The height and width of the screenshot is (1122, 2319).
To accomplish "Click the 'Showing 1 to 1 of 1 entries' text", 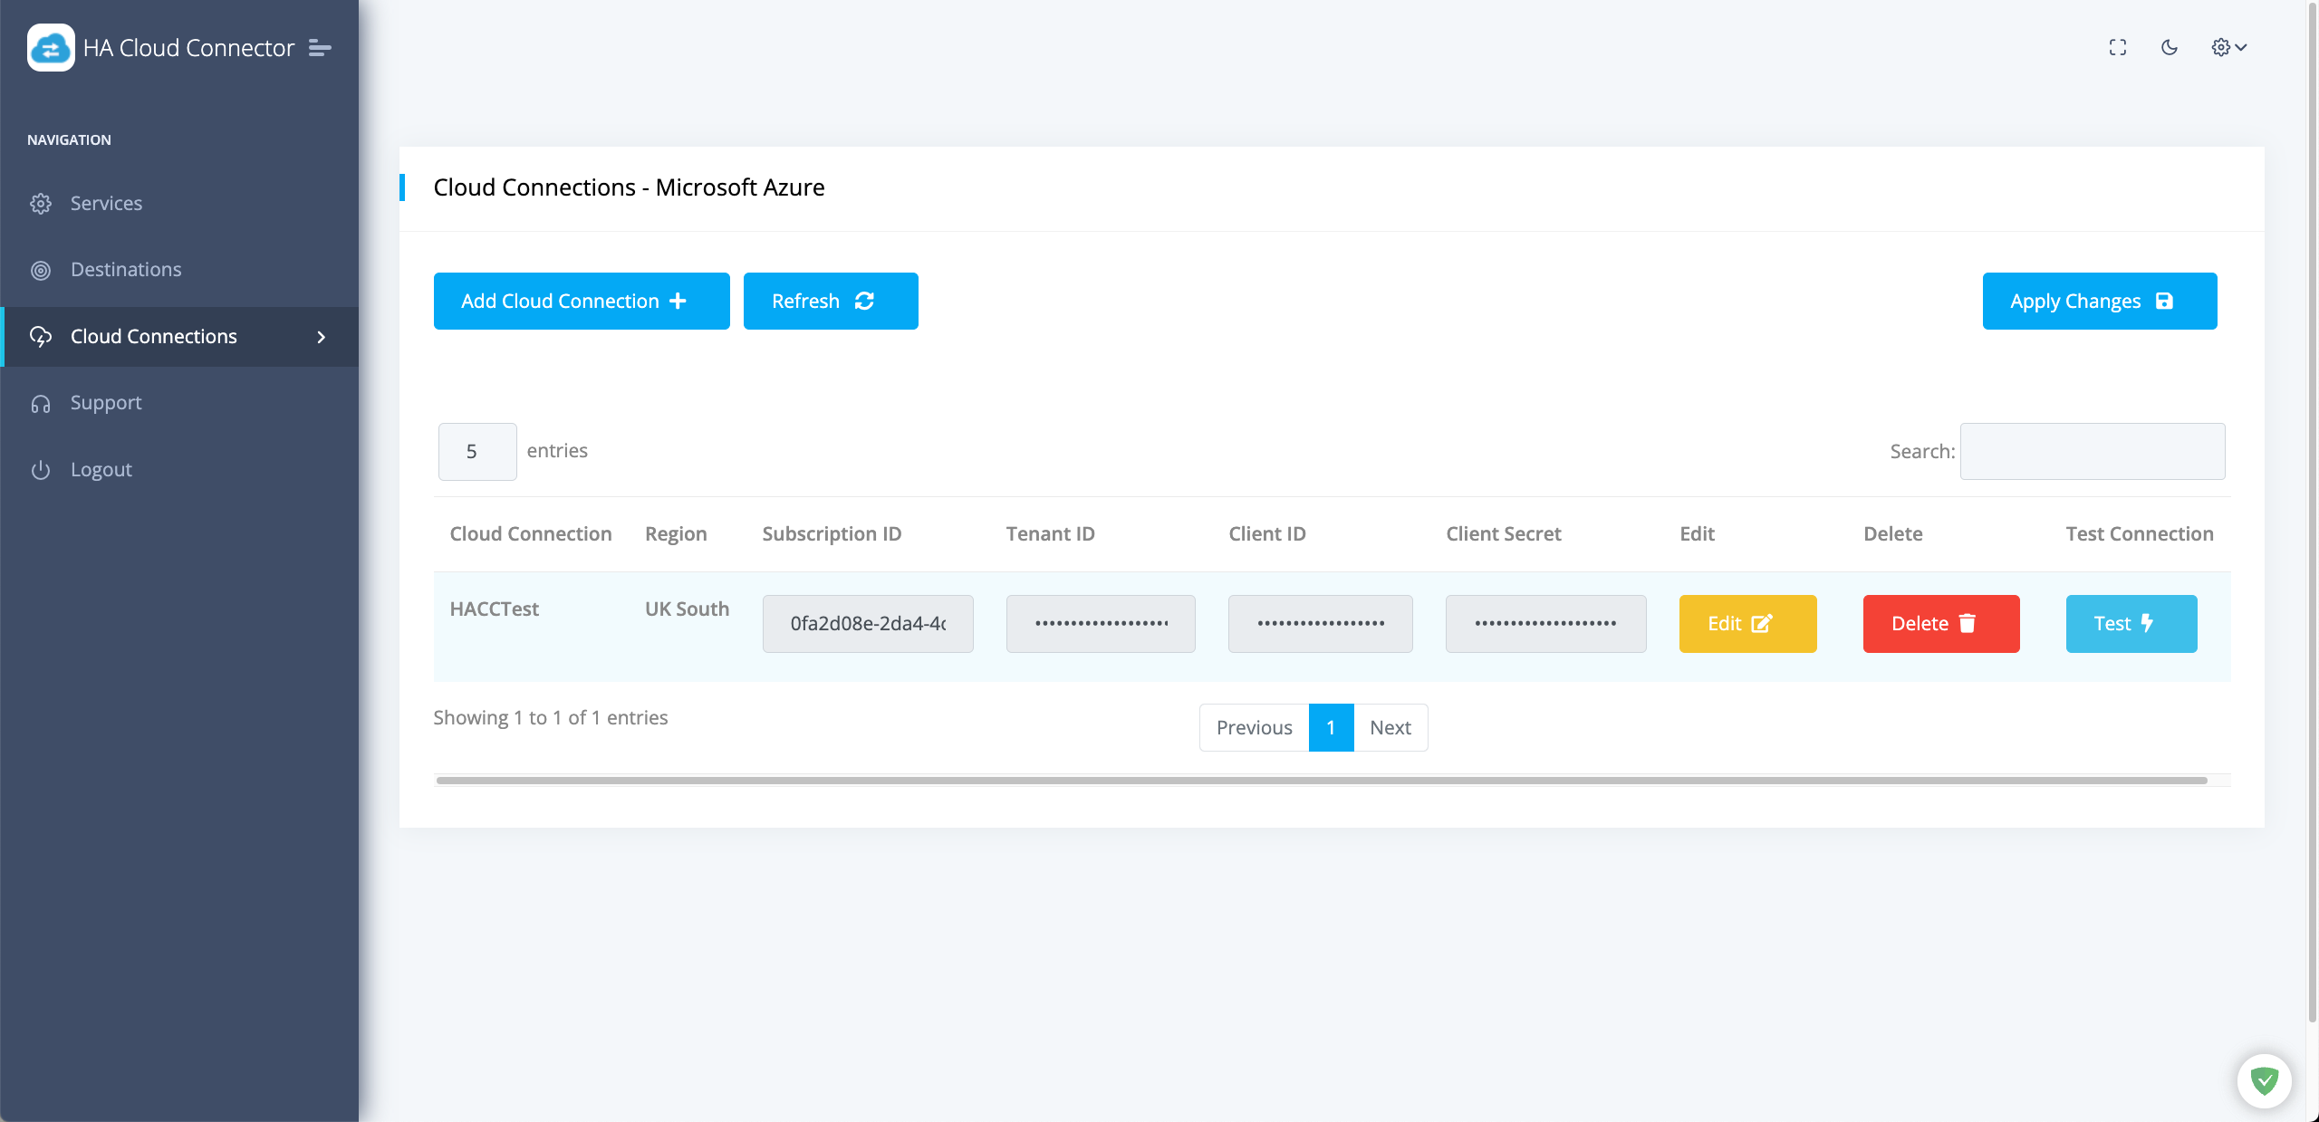I will pos(551,718).
